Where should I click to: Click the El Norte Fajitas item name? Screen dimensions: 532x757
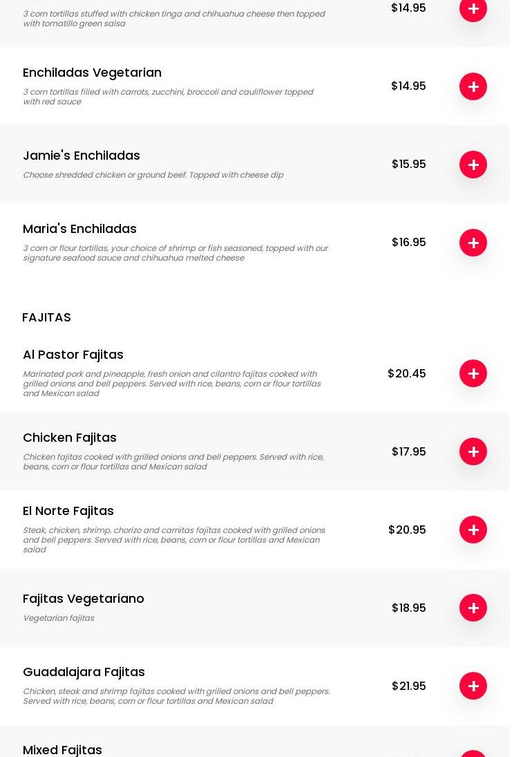coord(68,511)
